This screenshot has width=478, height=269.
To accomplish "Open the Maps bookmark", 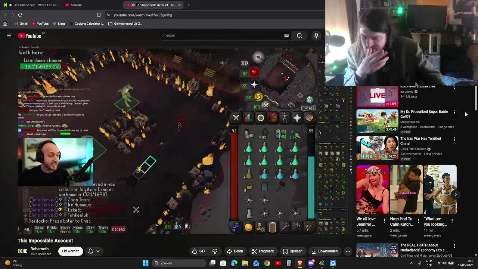I will pyautogui.click(x=59, y=24).
